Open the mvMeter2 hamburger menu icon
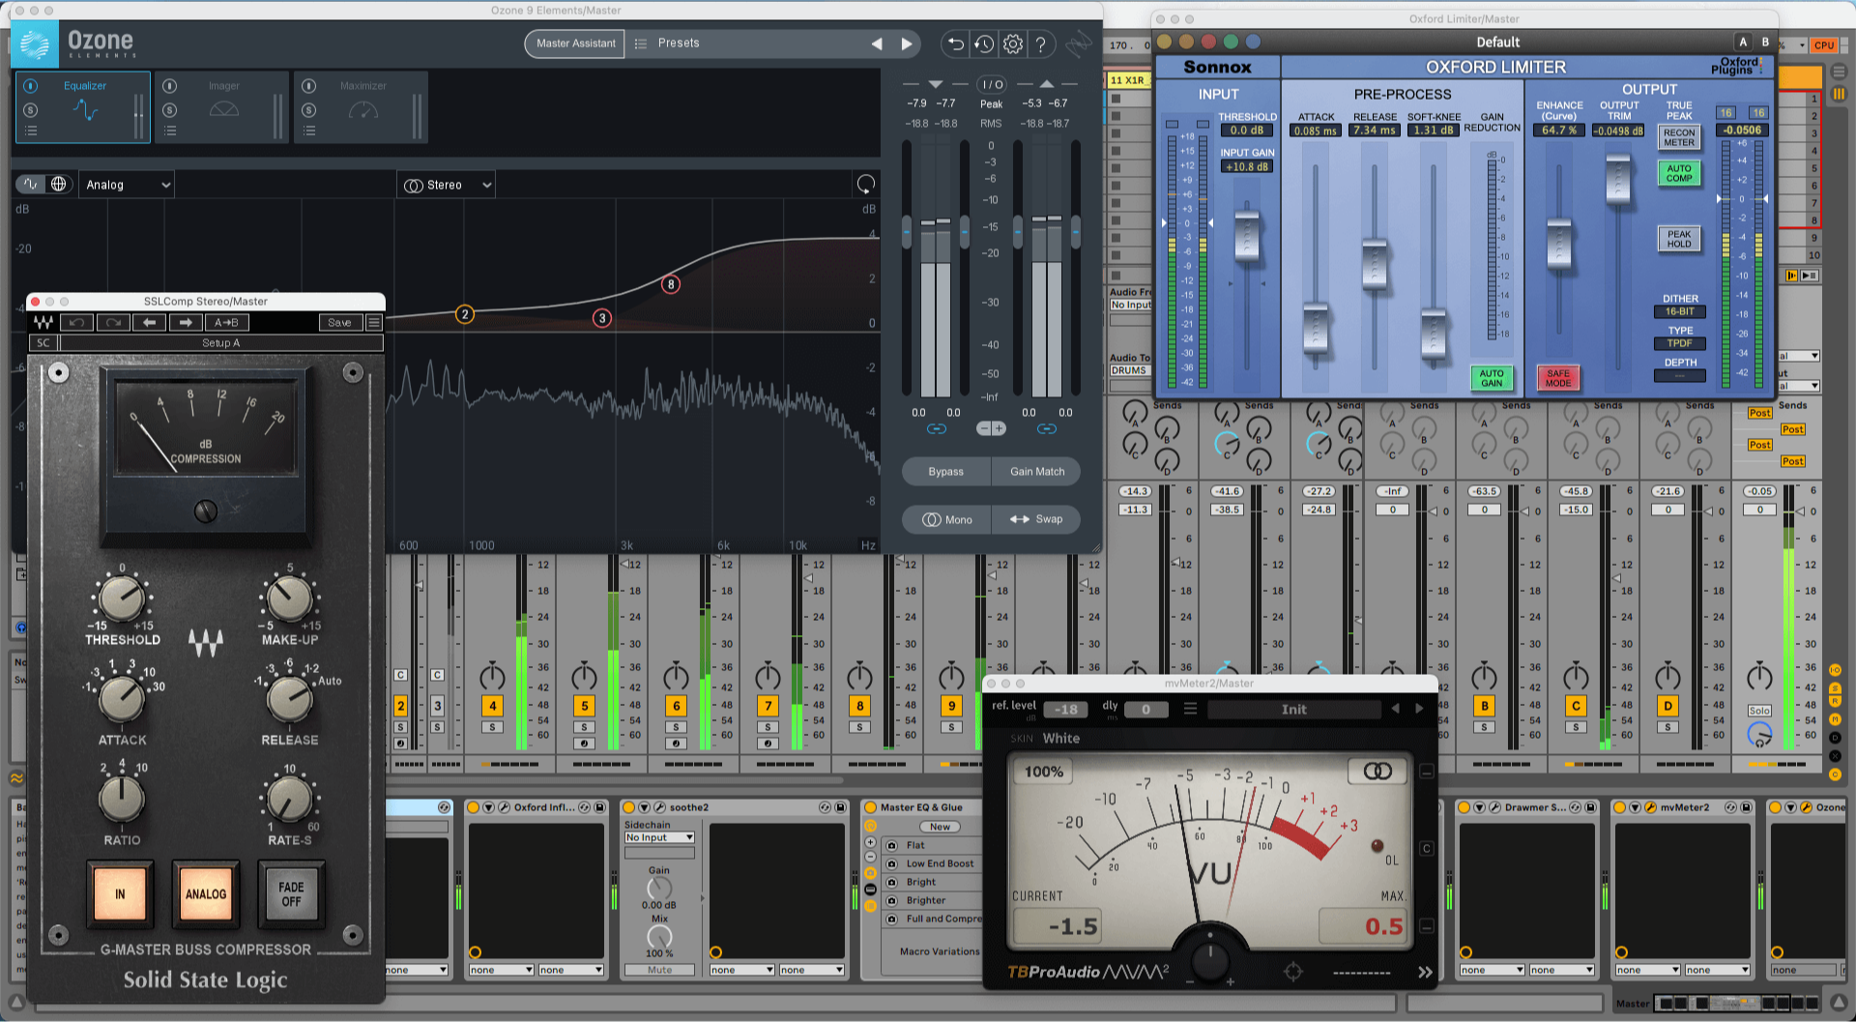Screen dimensions: 1856x1022 pos(1190,709)
